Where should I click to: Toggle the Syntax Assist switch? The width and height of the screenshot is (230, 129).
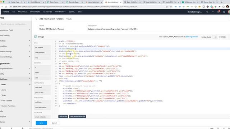tap(215, 37)
